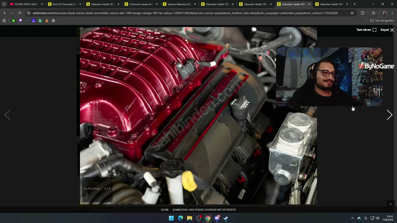
Task: Open the clock and date panel
Action: [x=388, y=218]
